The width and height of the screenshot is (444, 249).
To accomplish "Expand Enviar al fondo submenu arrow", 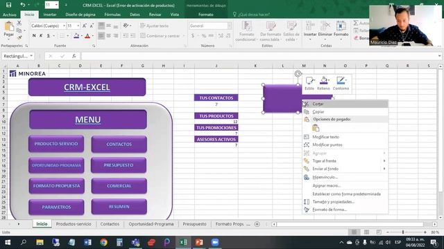I will 384,169.
